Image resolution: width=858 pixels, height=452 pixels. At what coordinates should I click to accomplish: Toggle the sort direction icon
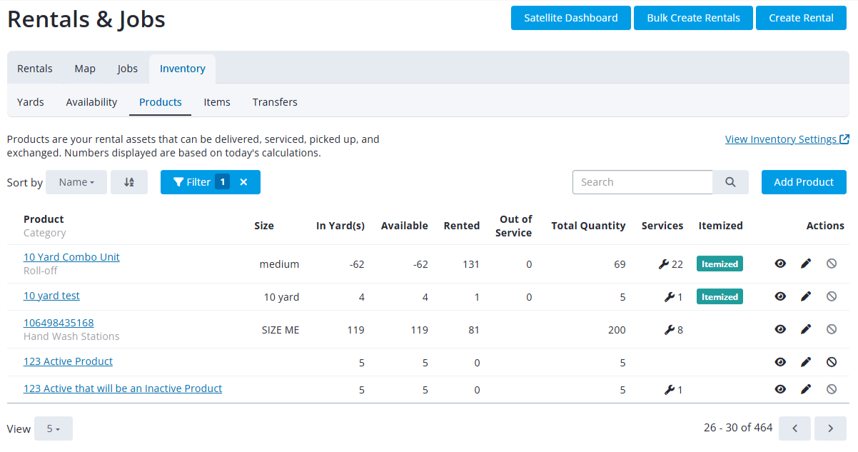(129, 182)
